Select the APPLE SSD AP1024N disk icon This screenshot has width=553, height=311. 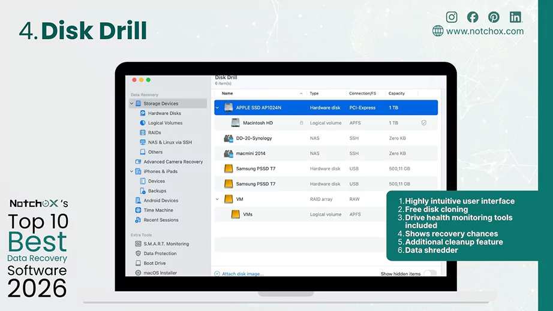pos(229,107)
